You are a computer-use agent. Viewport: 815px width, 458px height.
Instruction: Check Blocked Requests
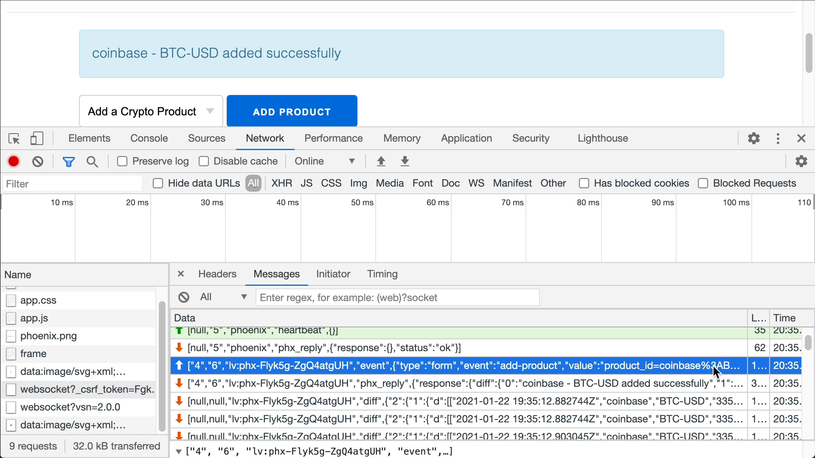[x=703, y=183]
